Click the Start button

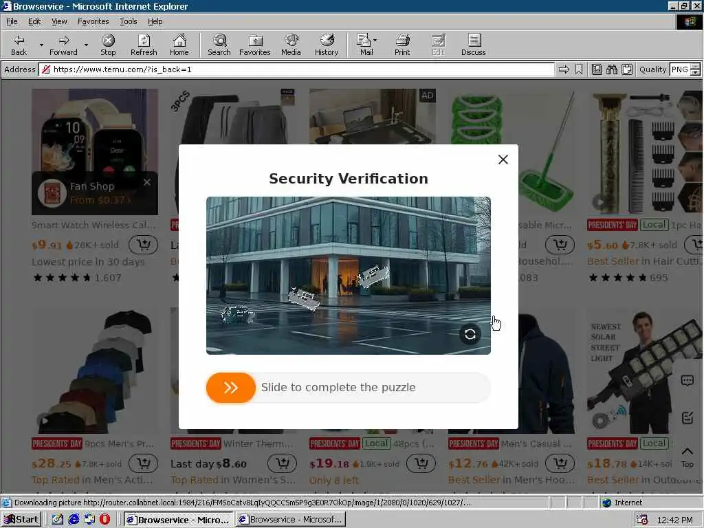[21, 520]
